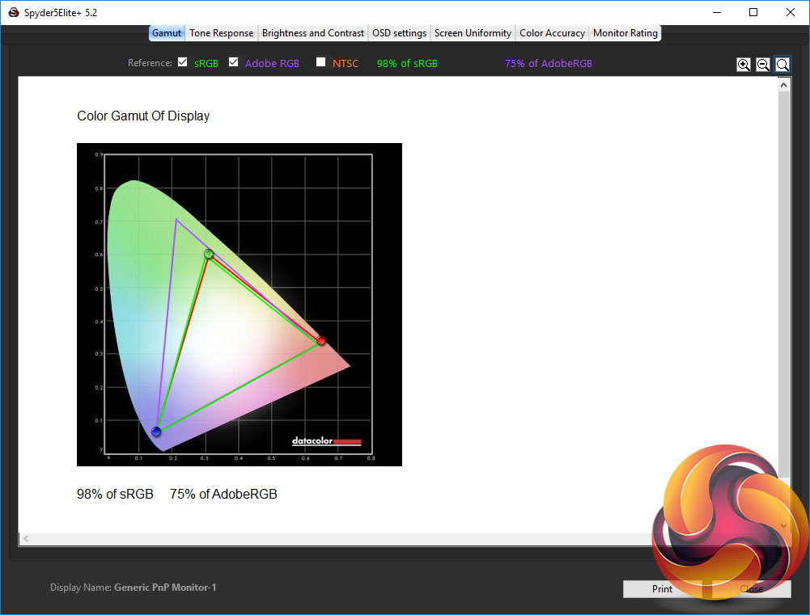The width and height of the screenshot is (810, 615).
Task: Go to the OSD settings tab
Action: pyautogui.click(x=399, y=33)
